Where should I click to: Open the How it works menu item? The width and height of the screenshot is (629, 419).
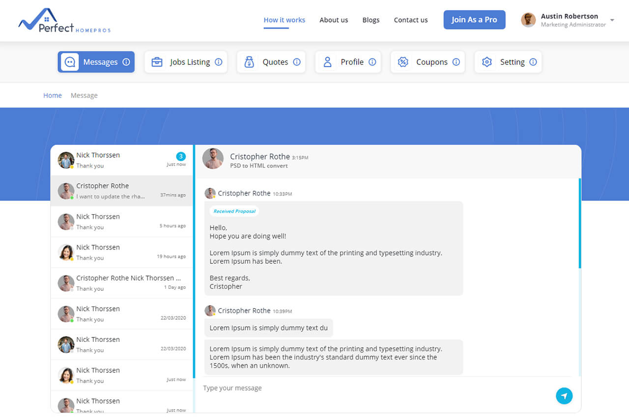pos(284,20)
